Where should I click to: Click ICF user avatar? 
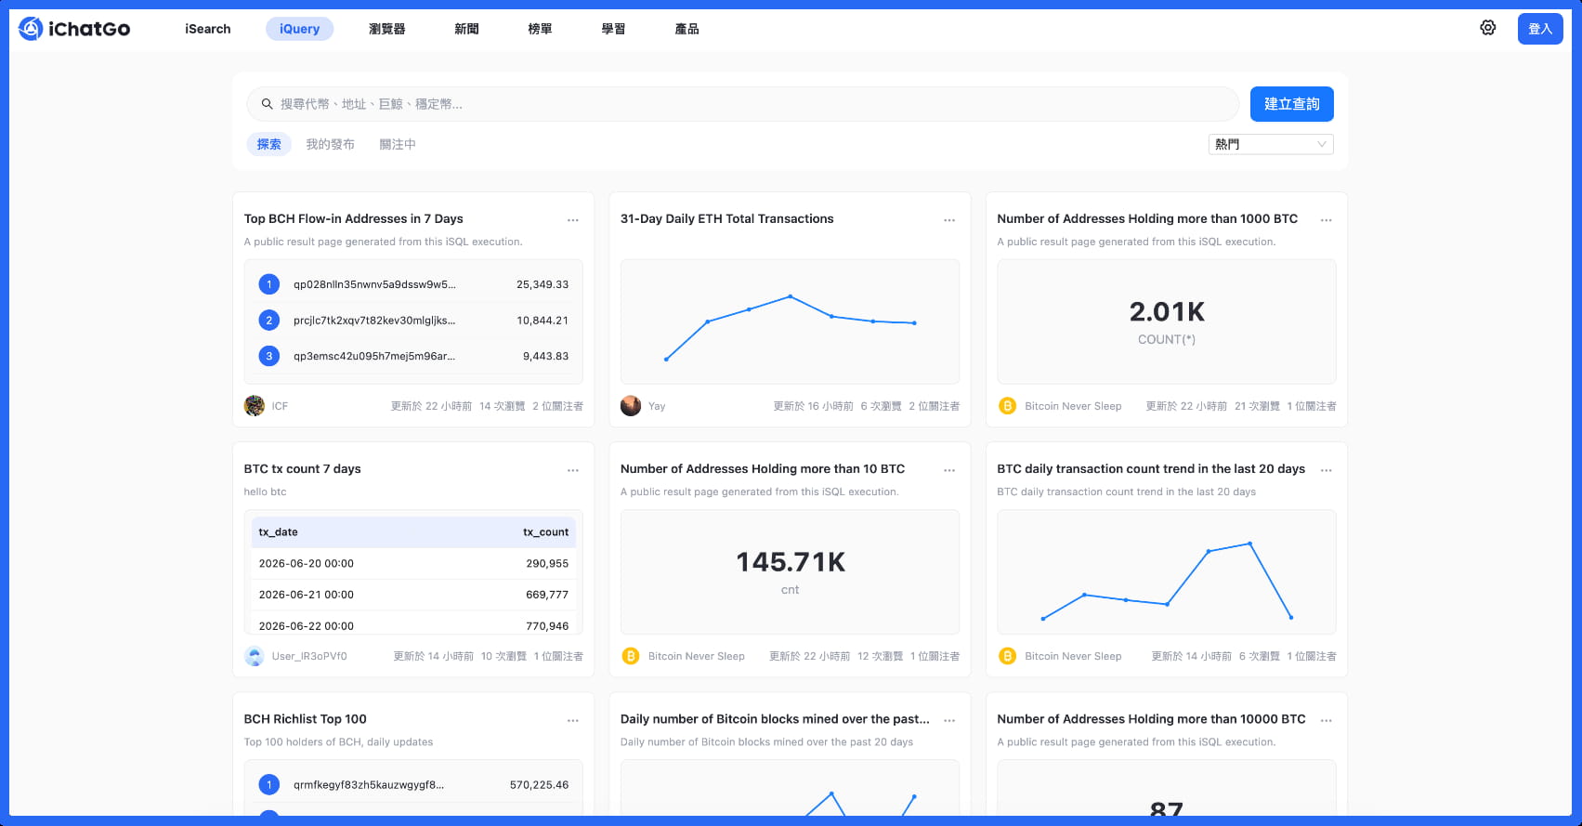[255, 406]
